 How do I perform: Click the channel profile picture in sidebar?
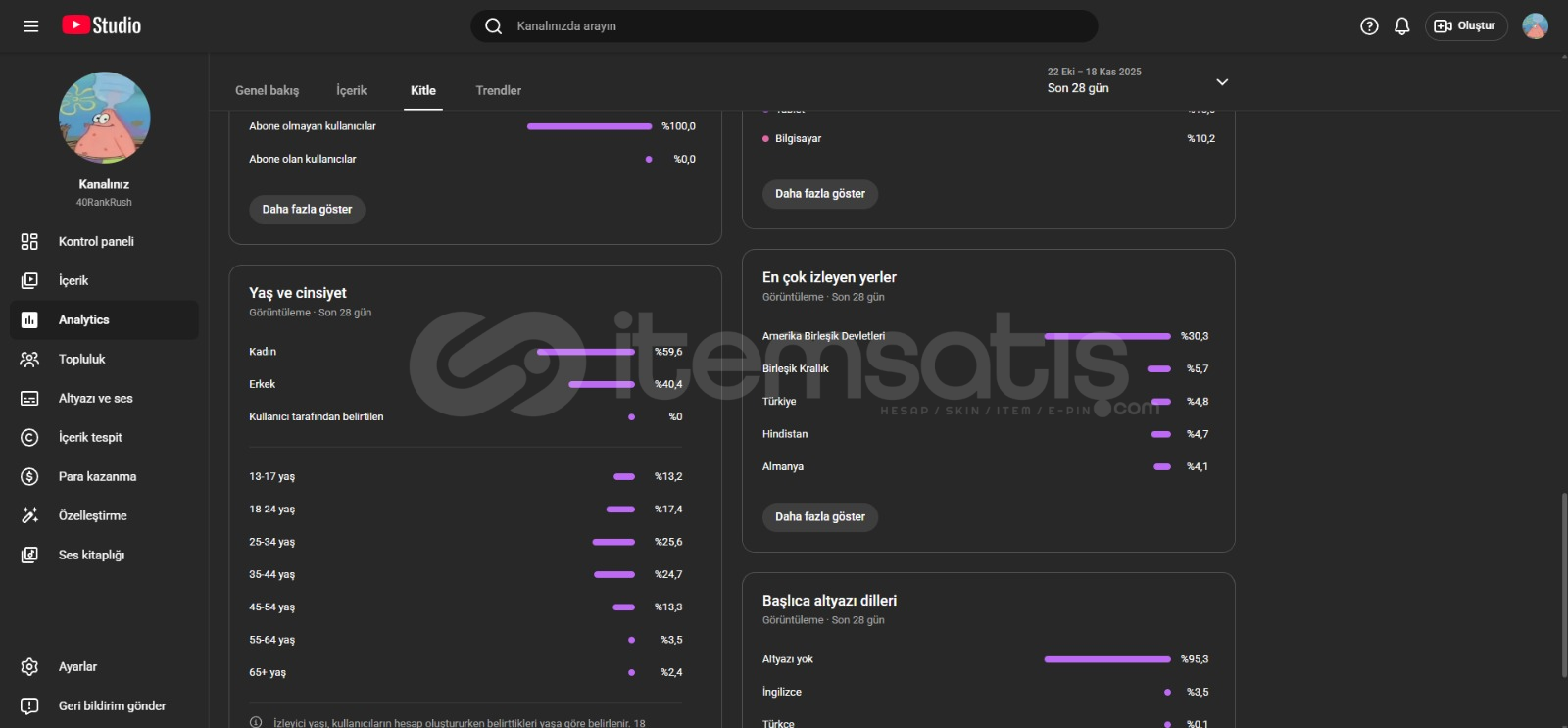(x=105, y=118)
